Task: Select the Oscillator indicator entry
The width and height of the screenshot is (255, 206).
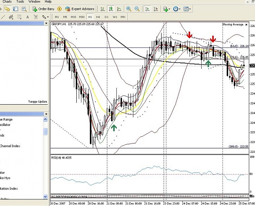Action: [5, 125]
